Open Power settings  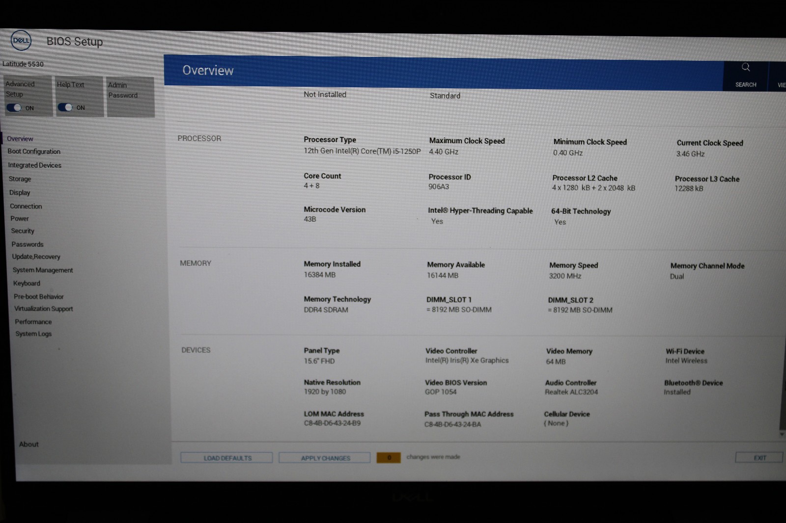pos(19,219)
